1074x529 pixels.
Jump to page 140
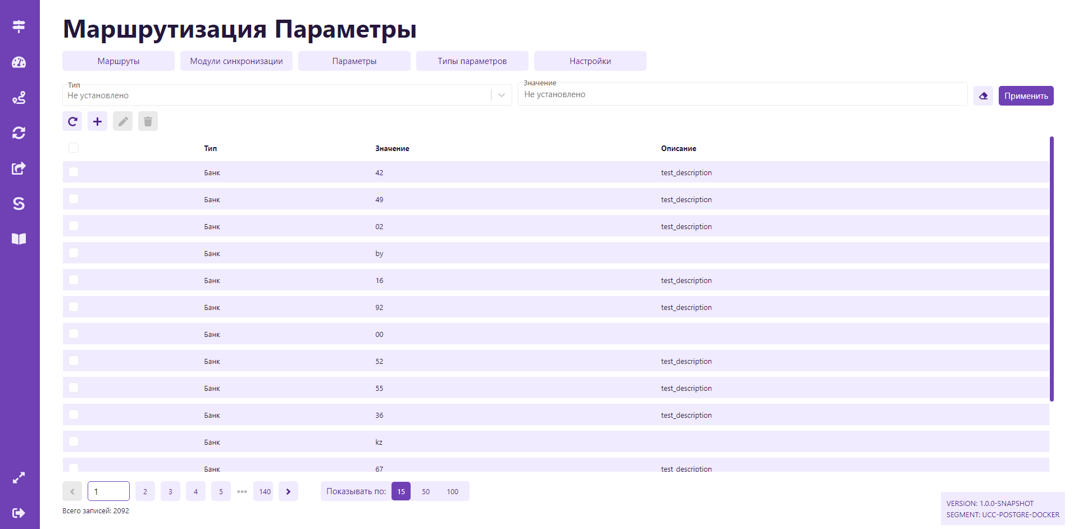(265, 491)
